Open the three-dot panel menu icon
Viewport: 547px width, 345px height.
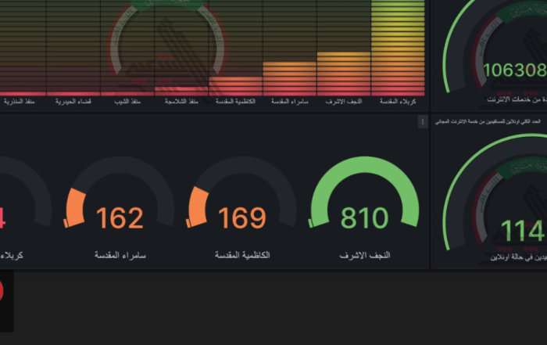click(423, 122)
